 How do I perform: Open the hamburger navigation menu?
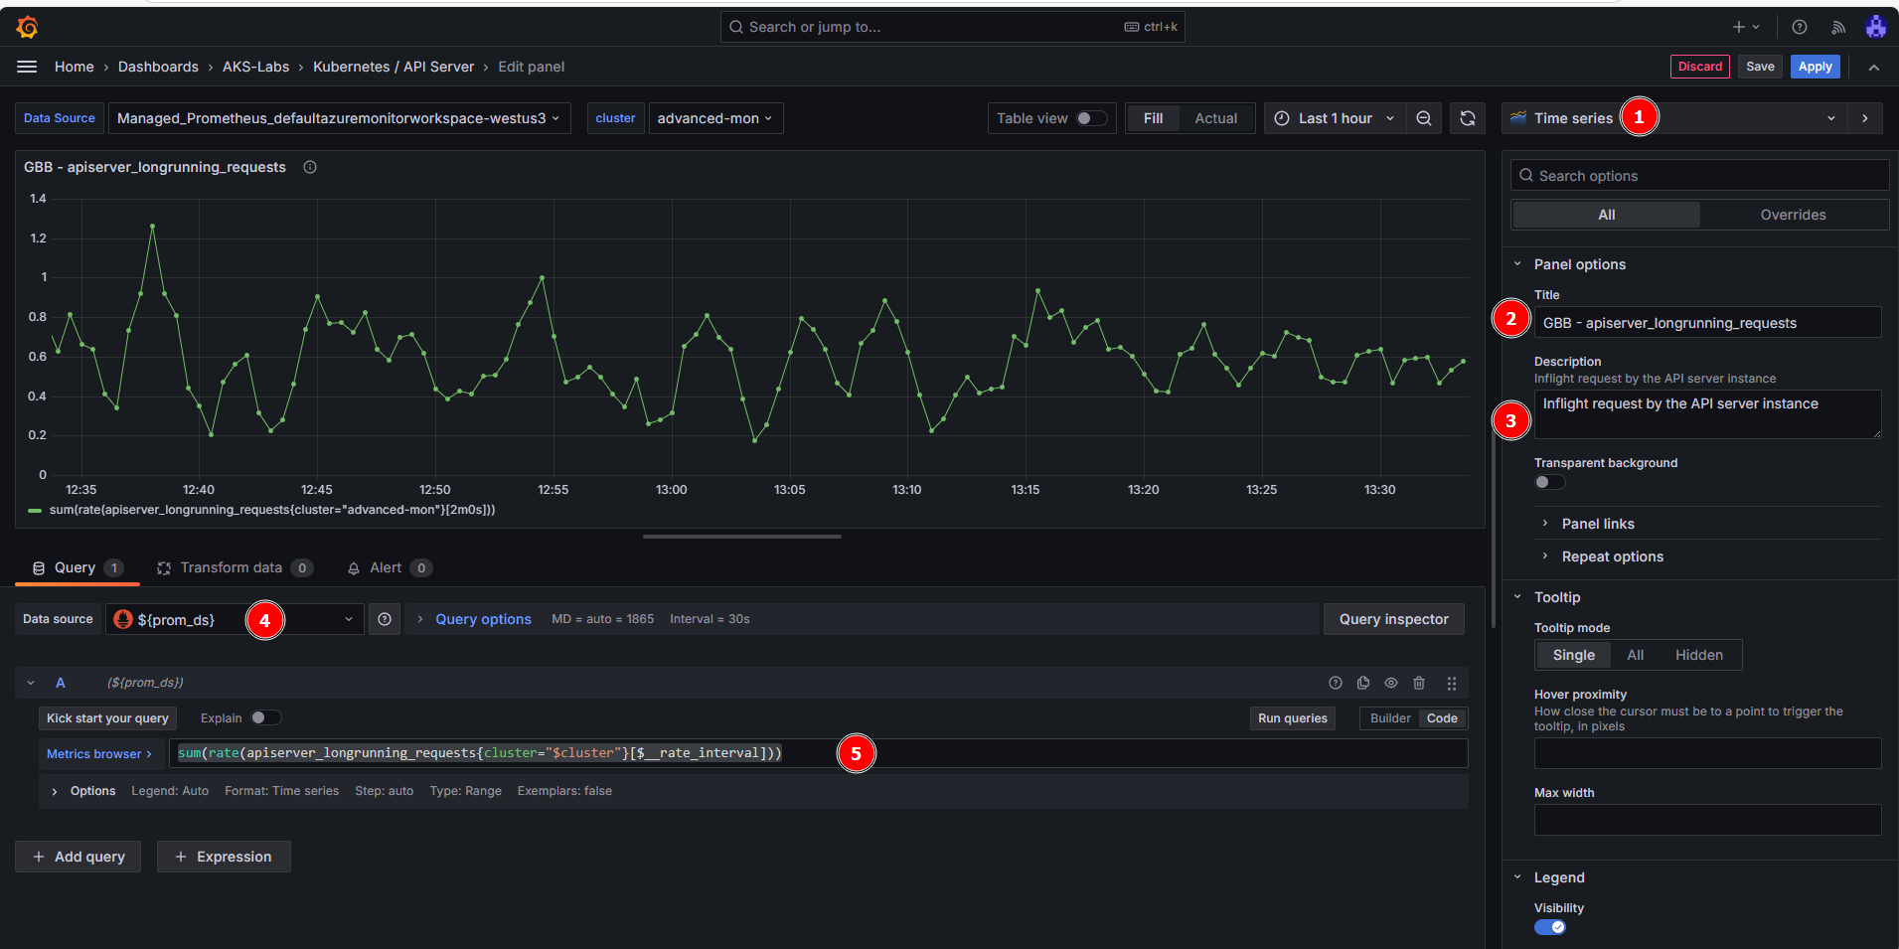coord(27,67)
